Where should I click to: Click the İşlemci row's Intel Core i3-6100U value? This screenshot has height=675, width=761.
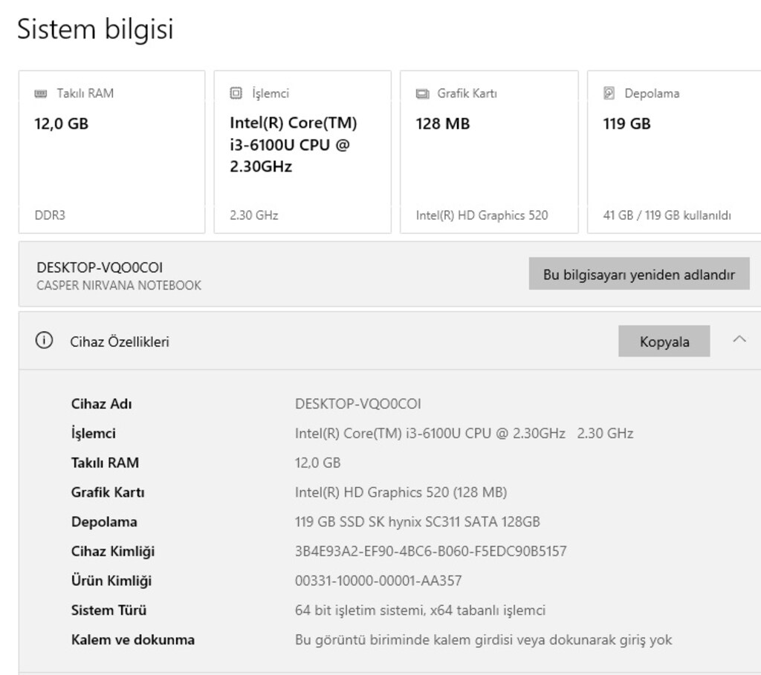pyautogui.click(x=464, y=433)
